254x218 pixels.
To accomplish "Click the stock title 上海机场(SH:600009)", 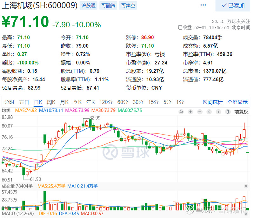I will (39, 5).
